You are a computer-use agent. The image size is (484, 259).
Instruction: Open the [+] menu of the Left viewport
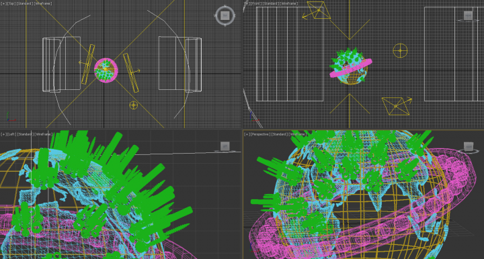pos(3,134)
